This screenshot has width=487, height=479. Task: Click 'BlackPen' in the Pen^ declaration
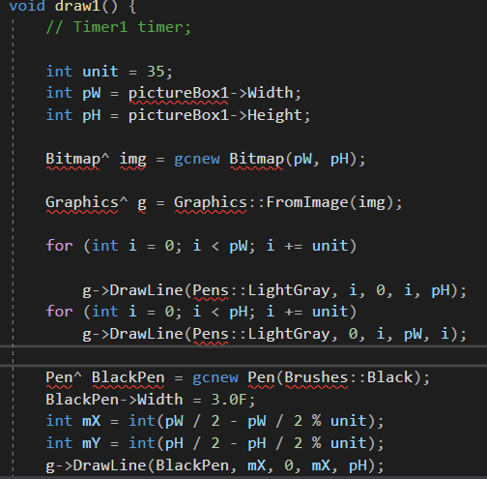128,377
